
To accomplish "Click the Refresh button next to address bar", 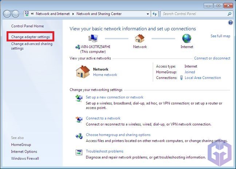I will coord(154,14).
